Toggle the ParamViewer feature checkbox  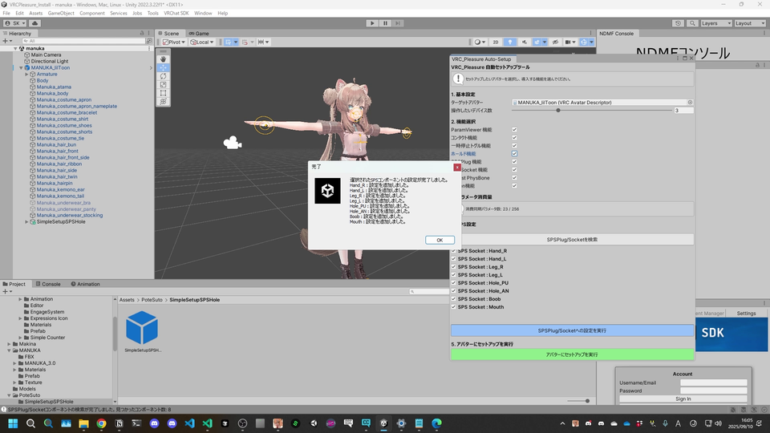click(514, 130)
